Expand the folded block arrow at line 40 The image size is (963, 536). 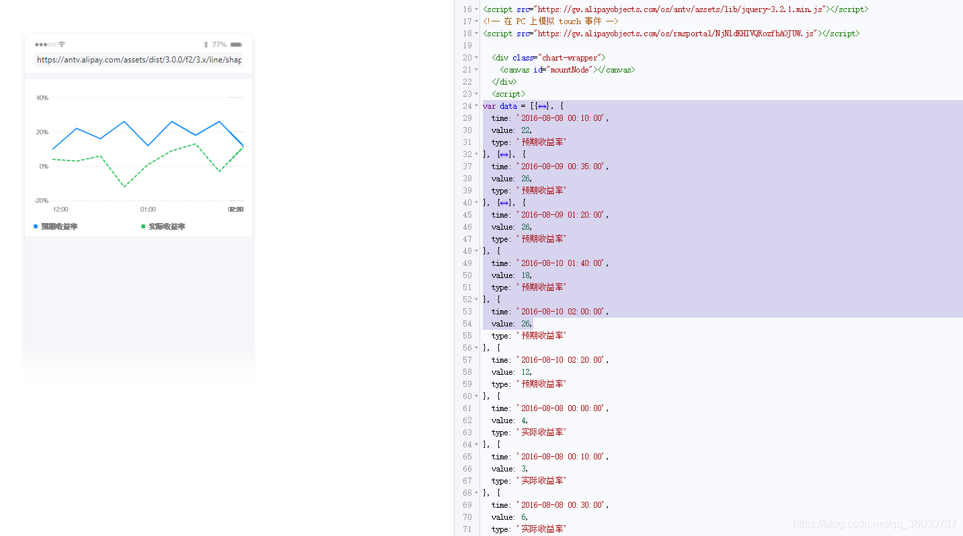coord(477,203)
